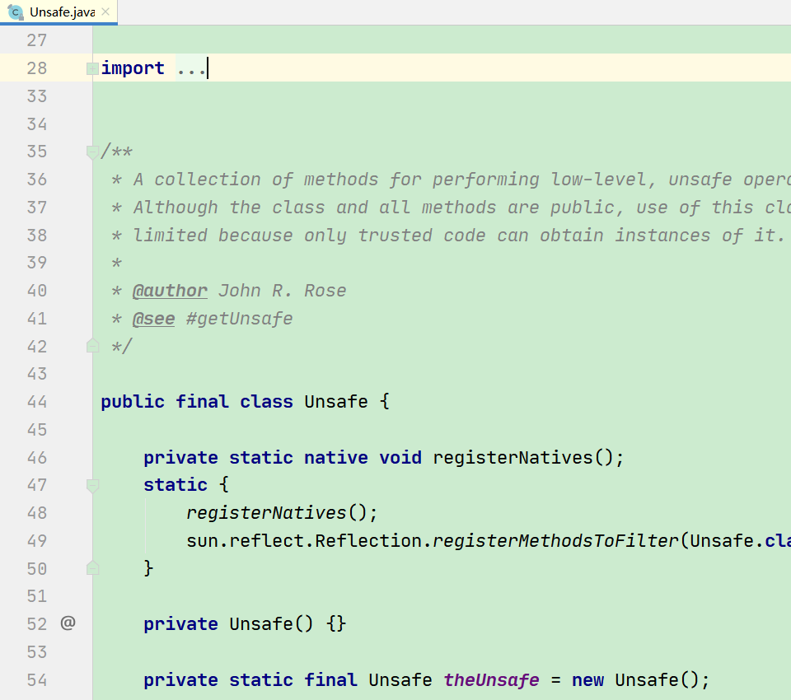The height and width of the screenshot is (700, 791).
Task: Click the @author Javadoc tag link
Action: click(x=170, y=290)
